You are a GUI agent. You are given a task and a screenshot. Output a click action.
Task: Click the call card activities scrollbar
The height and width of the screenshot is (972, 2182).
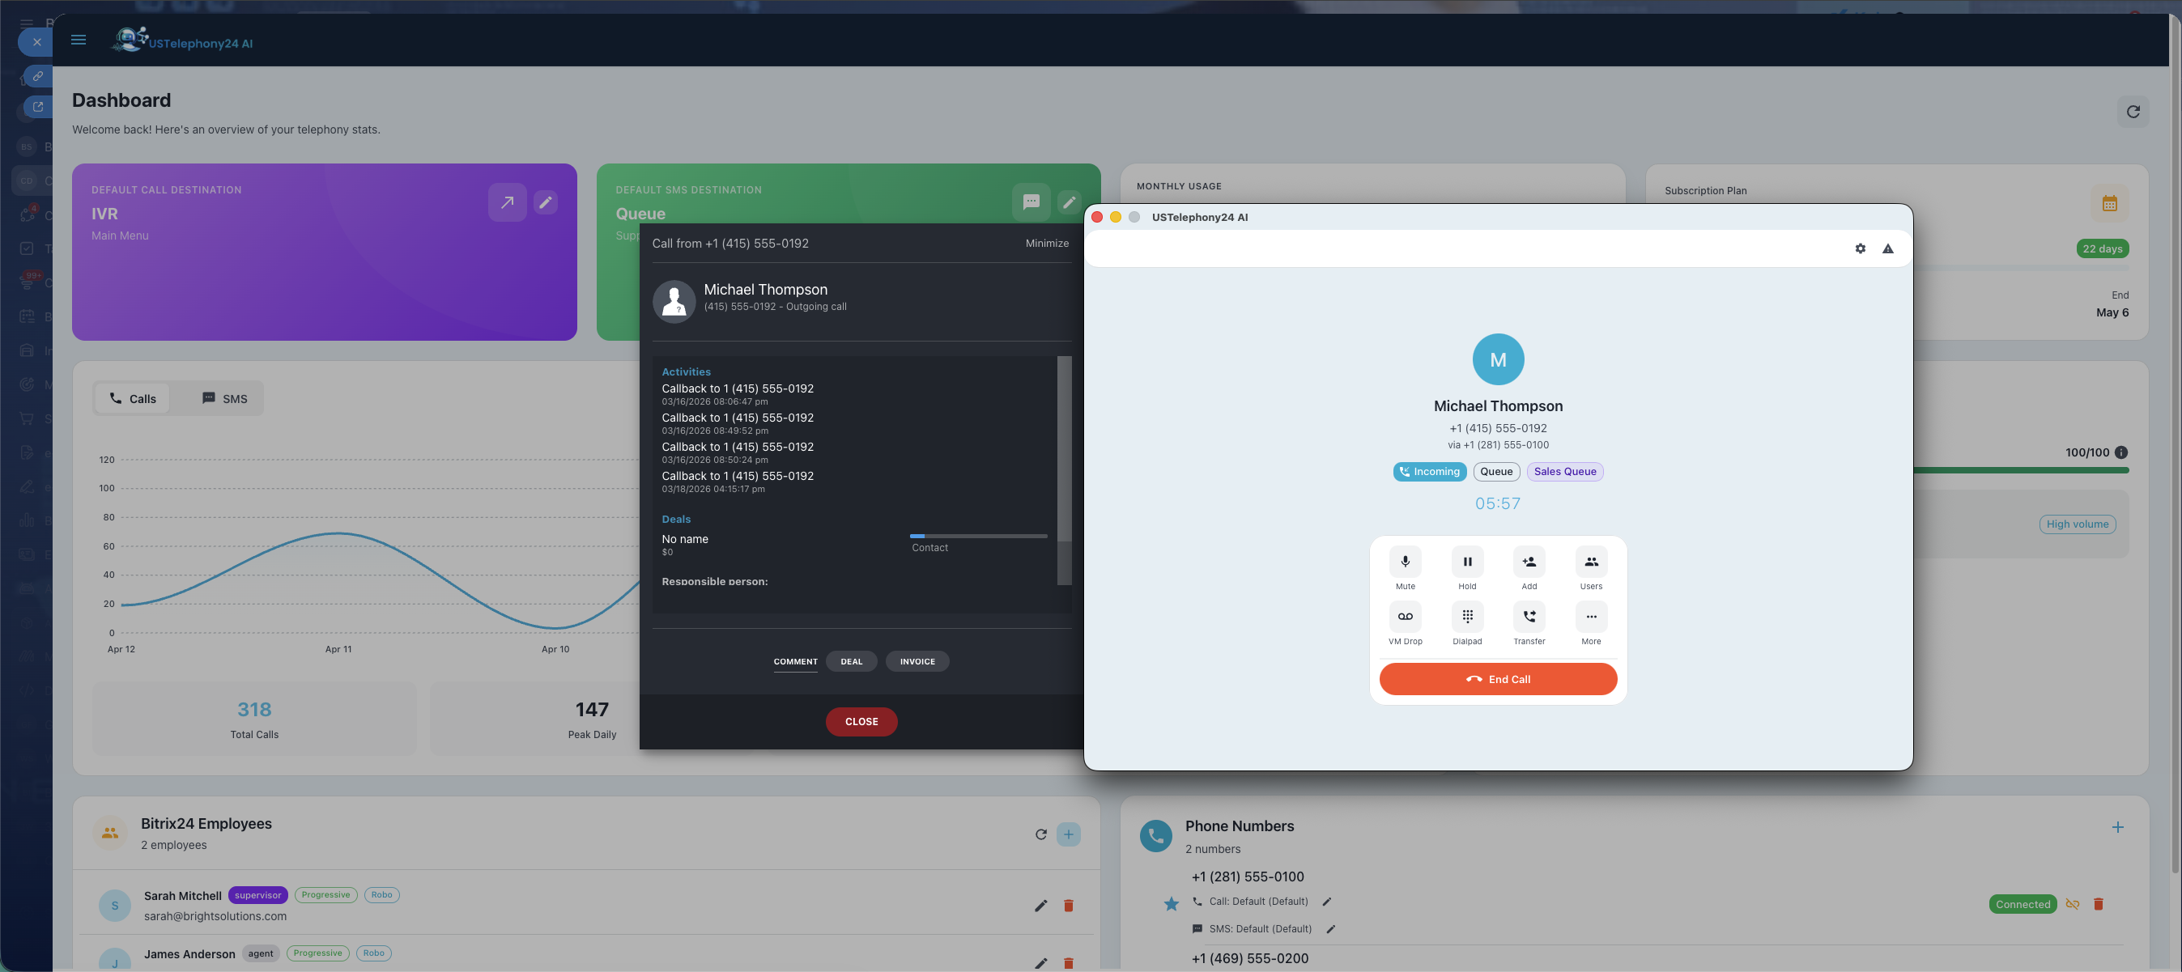point(1064,448)
